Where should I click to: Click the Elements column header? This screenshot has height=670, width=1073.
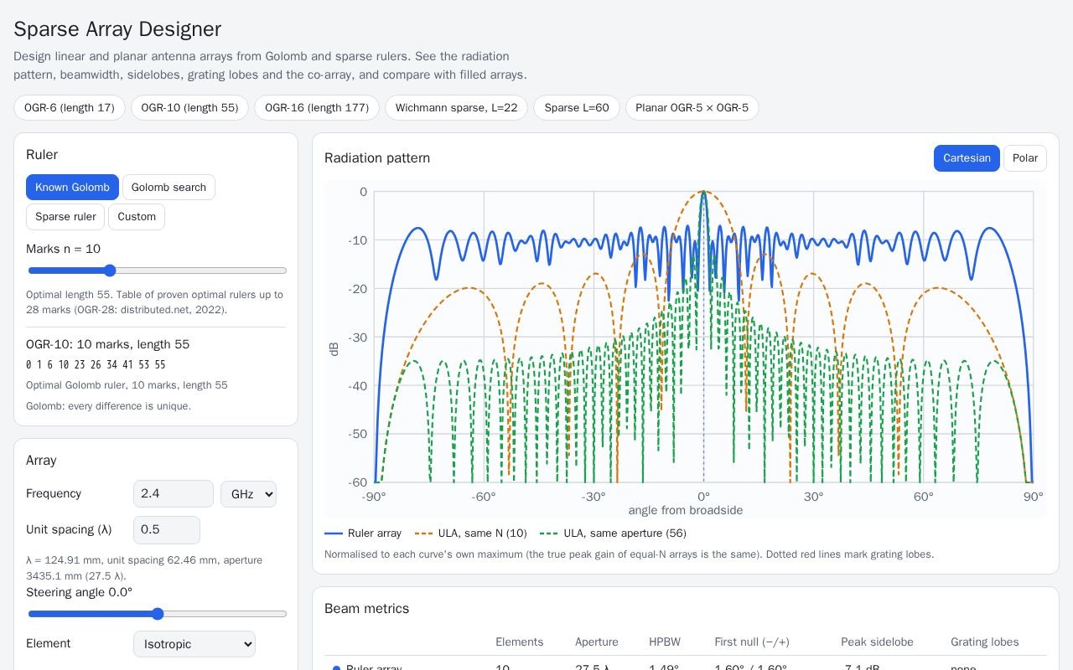[x=520, y=642]
